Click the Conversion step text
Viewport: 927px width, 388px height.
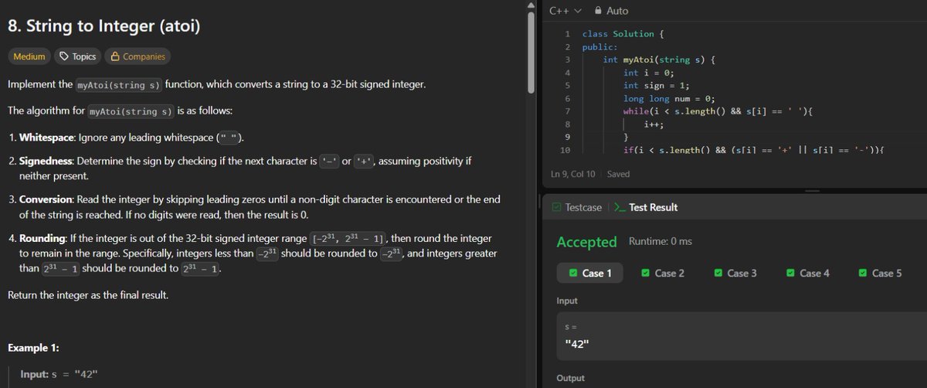click(x=259, y=207)
